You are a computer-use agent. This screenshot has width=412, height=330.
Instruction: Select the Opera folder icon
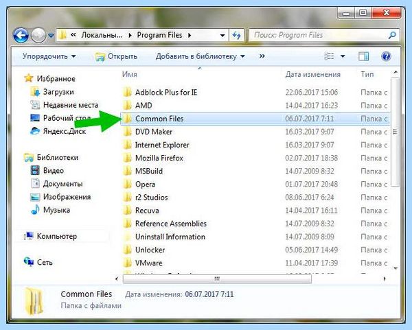click(x=128, y=184)
